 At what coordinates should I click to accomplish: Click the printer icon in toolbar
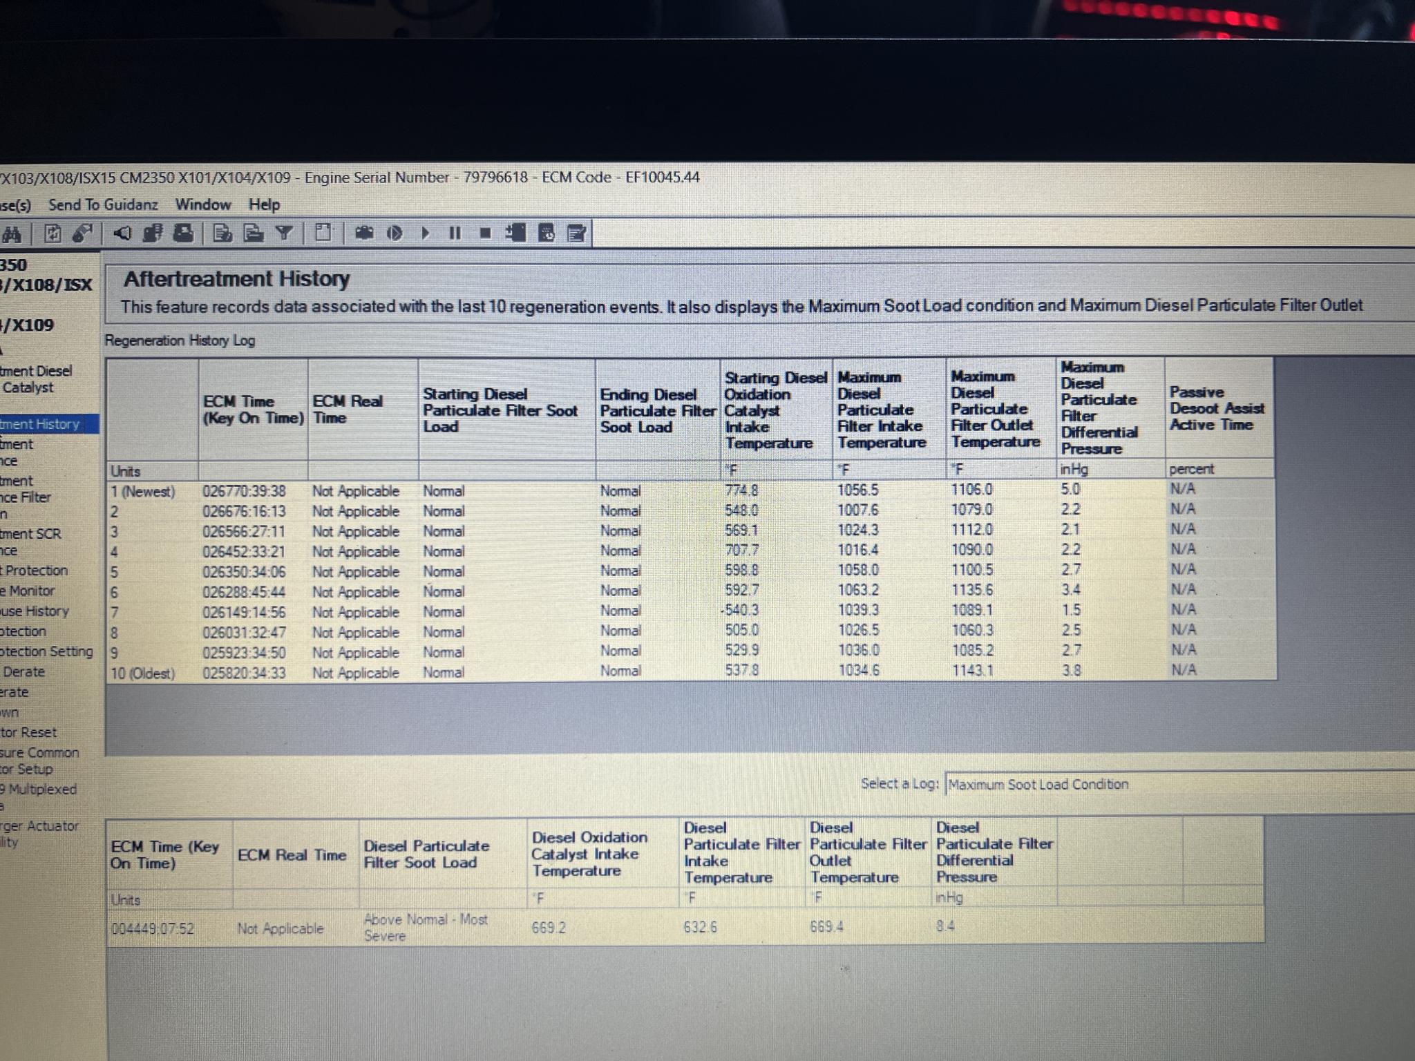pyautogui.click(x=183, y=233)
